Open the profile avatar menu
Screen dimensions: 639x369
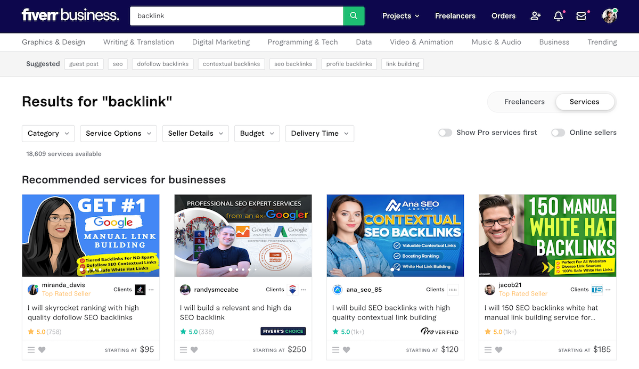(x=609, y=16)
